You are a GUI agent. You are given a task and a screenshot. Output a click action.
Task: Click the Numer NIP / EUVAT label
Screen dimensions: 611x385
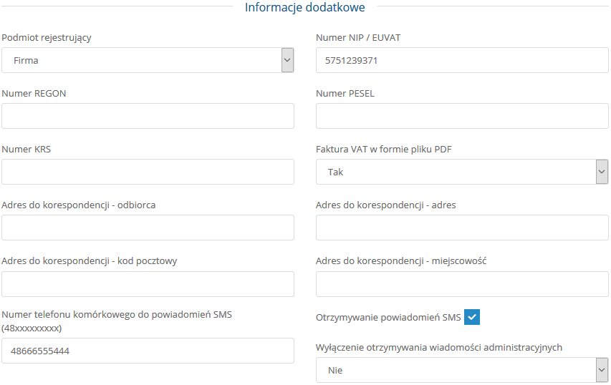coord(358,38)
